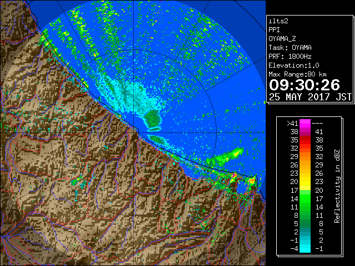Viewport: 355px width, 266px height.
Task: Click the timestamp 09:30:26
Action: [305, 85]
